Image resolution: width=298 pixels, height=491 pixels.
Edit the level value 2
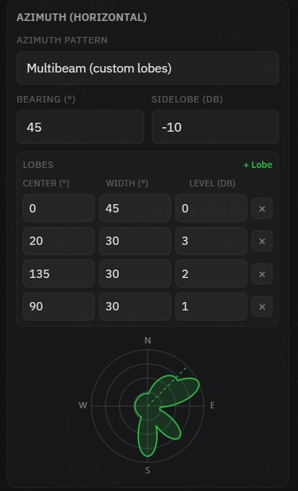tap(211, 273)
